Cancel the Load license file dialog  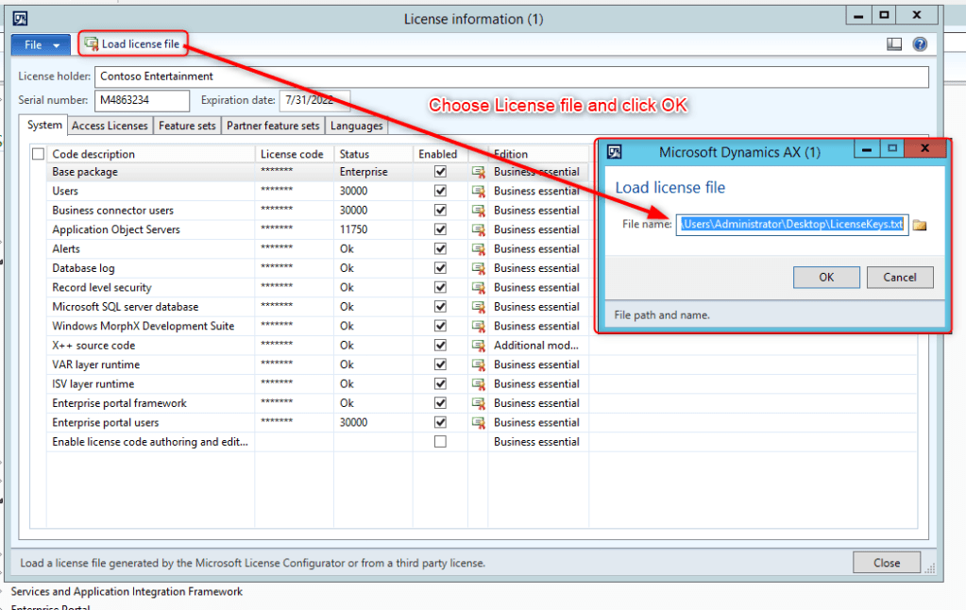(x=899, y=278)
